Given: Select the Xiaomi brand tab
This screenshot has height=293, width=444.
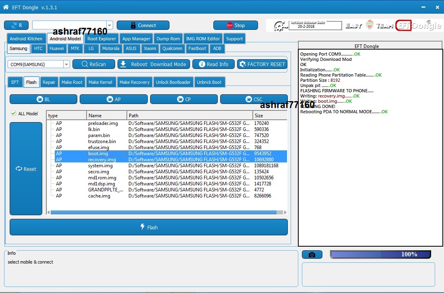Looking at the screenshot, I should coord(150,48).
